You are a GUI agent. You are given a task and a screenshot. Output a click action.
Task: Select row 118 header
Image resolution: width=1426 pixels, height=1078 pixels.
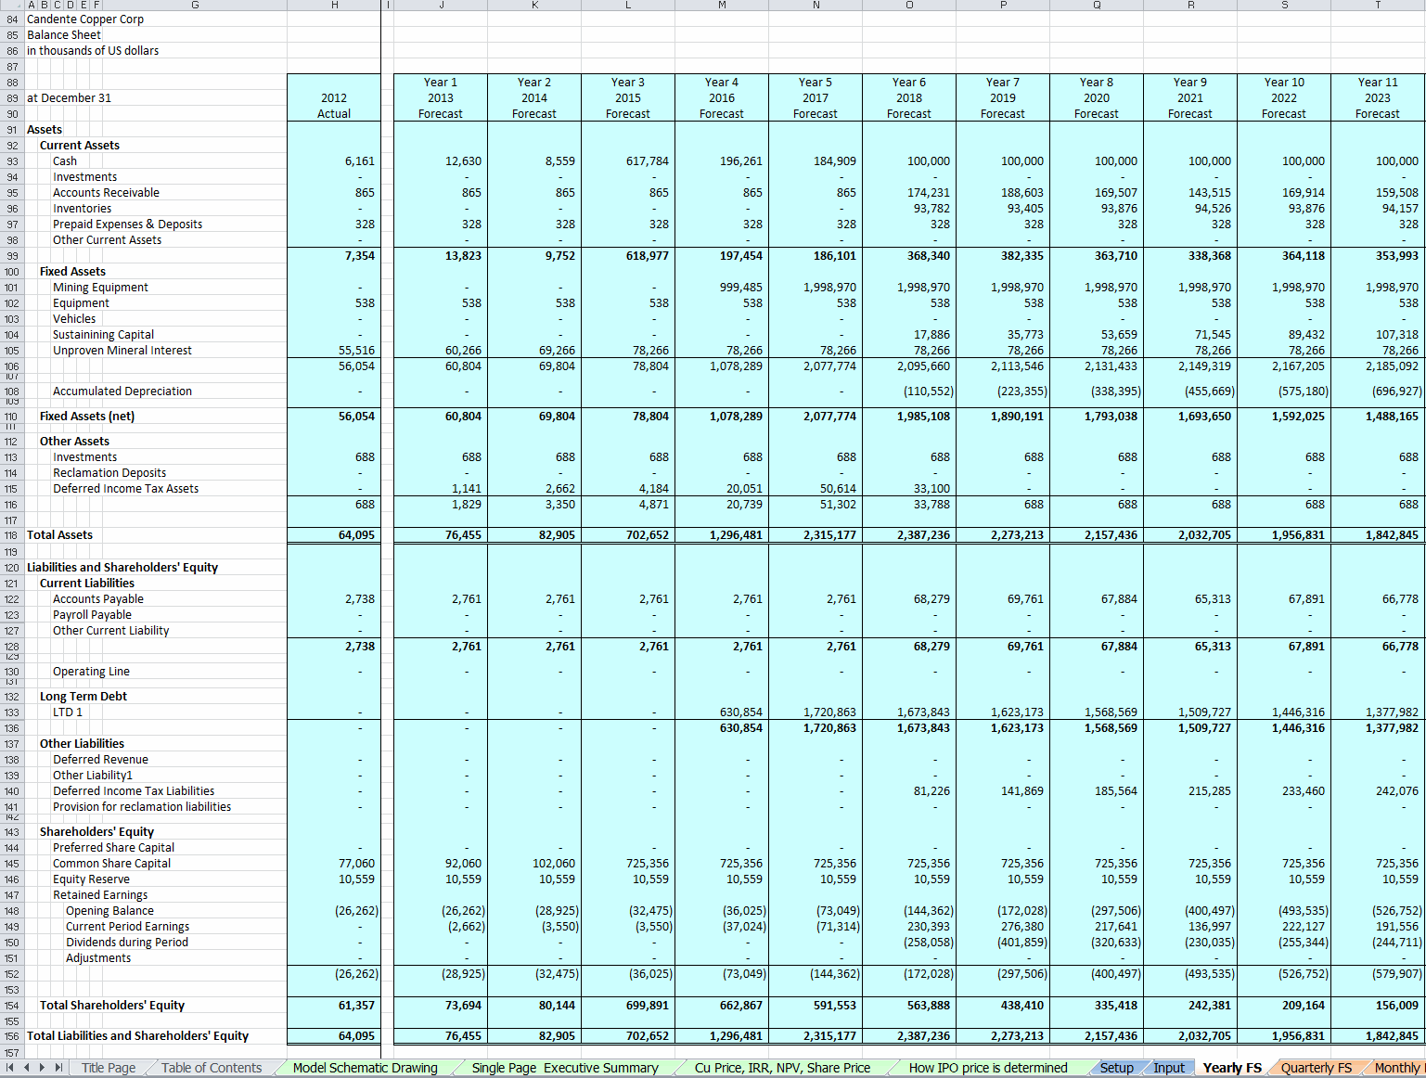pos(11,535)
